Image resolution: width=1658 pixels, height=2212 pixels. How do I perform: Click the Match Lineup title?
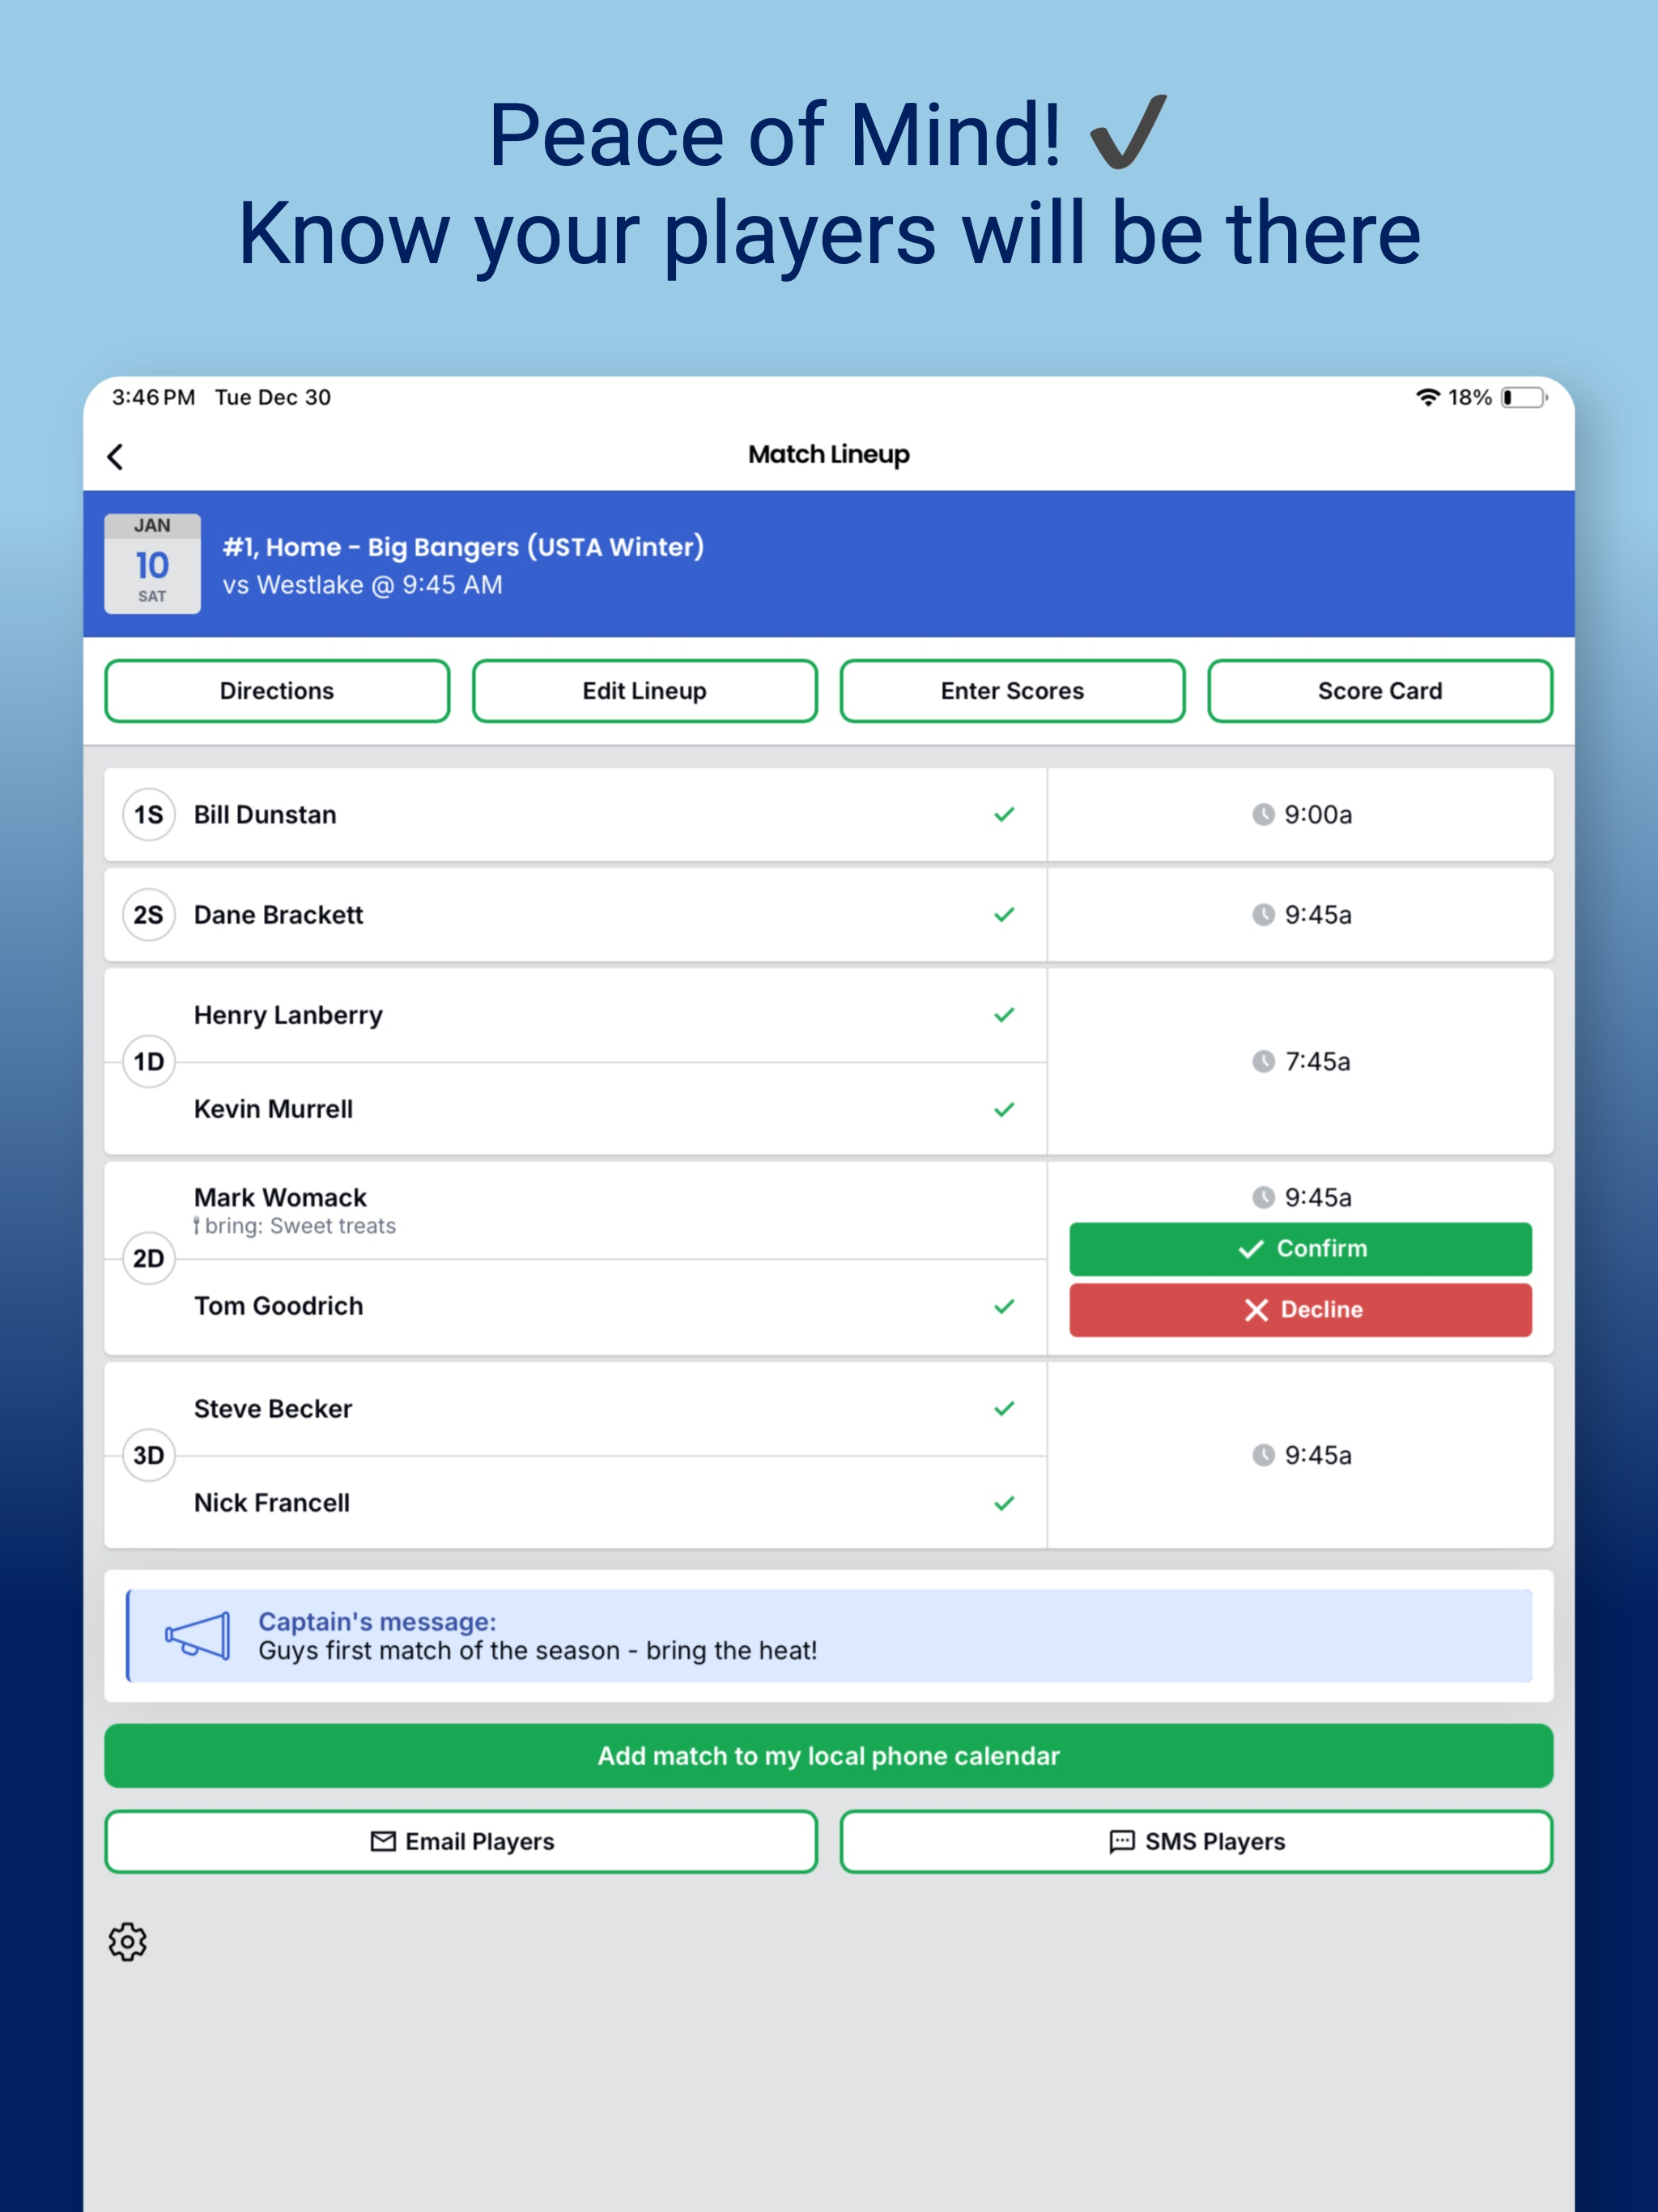click(829, 454)
